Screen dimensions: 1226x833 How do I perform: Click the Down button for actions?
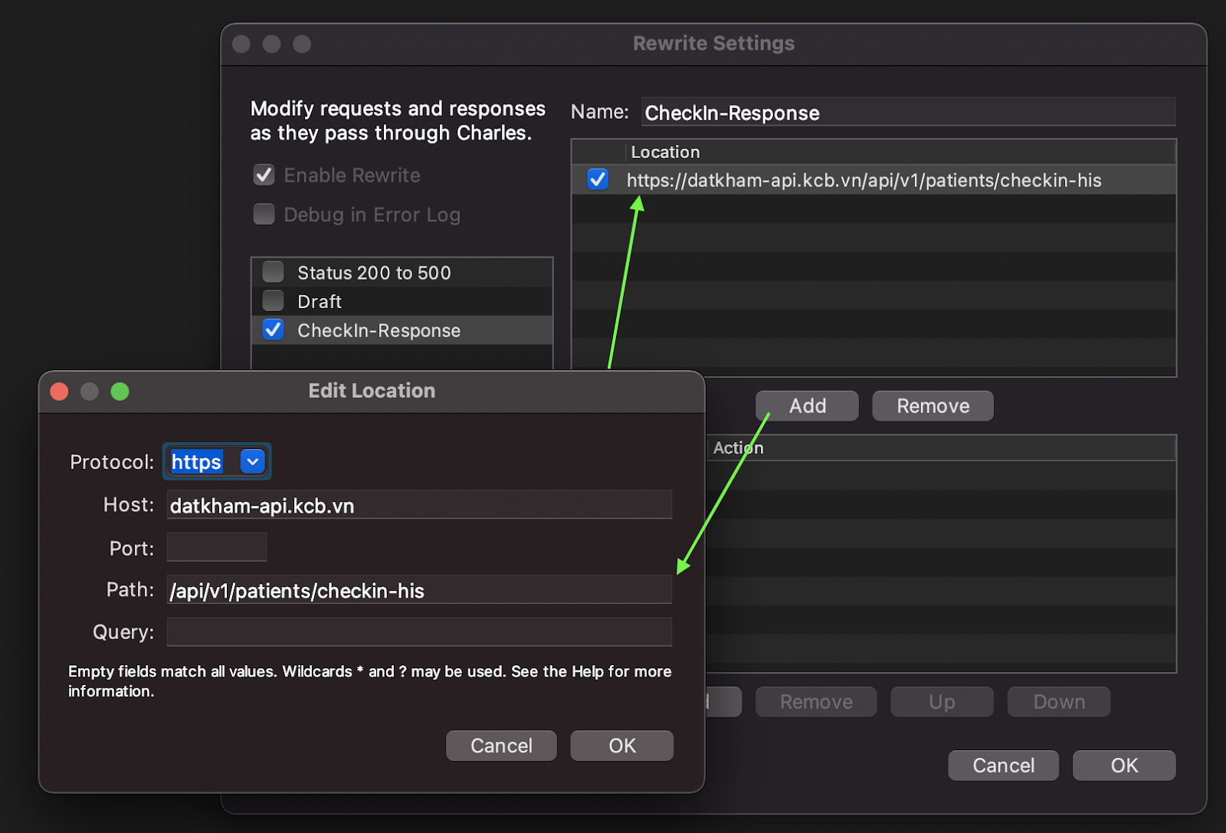pos(1059,702)
